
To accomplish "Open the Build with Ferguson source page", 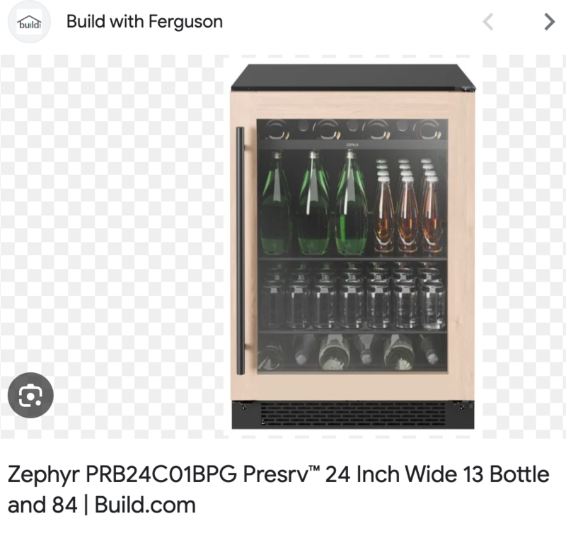I will click(144, 21).
